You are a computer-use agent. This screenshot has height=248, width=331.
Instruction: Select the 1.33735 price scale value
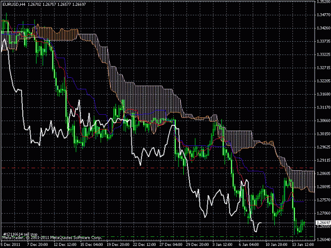(x=324, y=41)
